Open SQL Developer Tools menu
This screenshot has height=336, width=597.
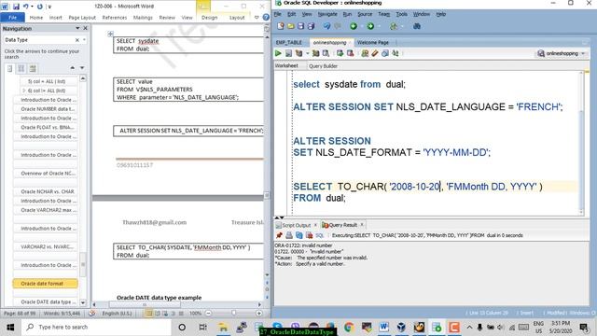(402, 14)
